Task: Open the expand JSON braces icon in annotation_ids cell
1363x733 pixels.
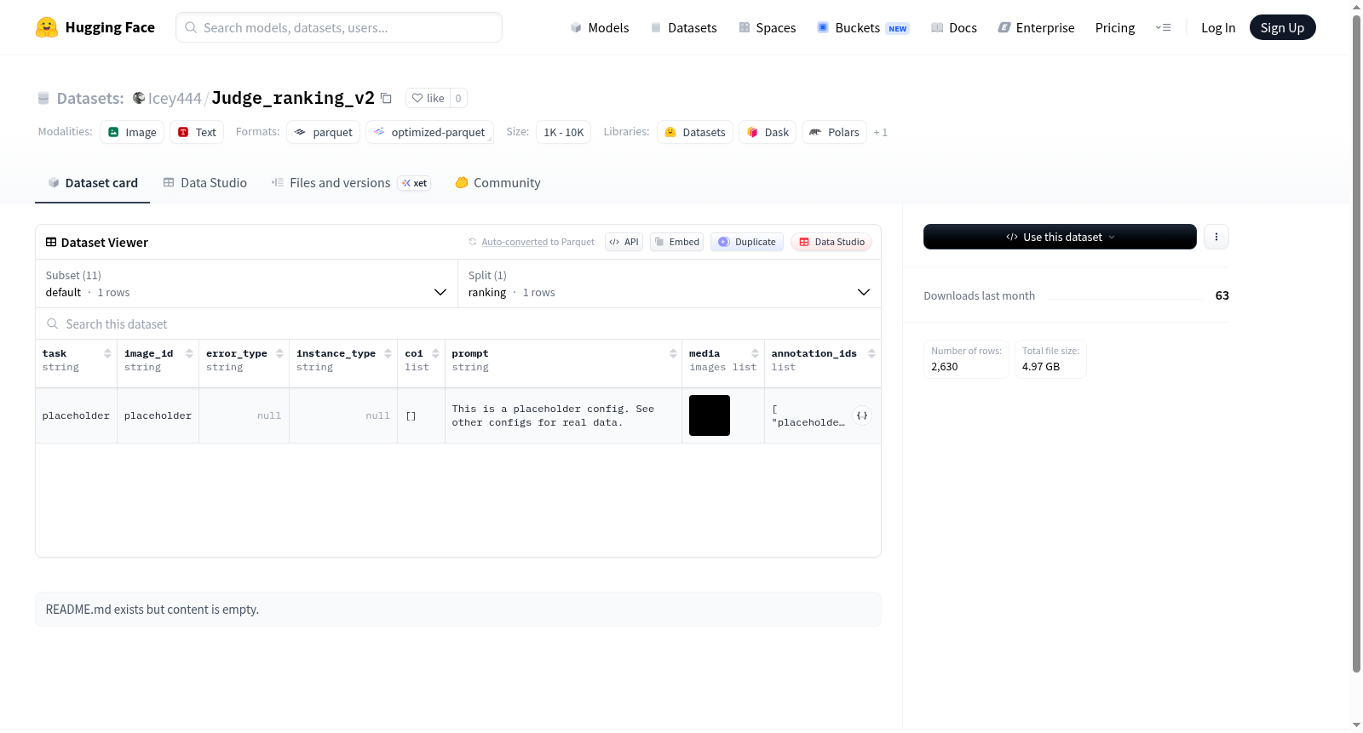Action: (x=862, y=415)
